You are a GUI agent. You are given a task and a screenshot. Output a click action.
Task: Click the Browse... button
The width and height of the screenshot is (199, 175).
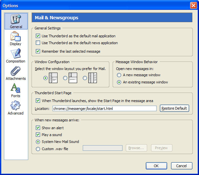coord(136,148)
